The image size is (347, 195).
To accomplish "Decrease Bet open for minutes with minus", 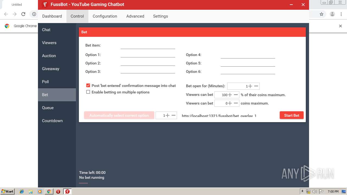I will (256, 86).
